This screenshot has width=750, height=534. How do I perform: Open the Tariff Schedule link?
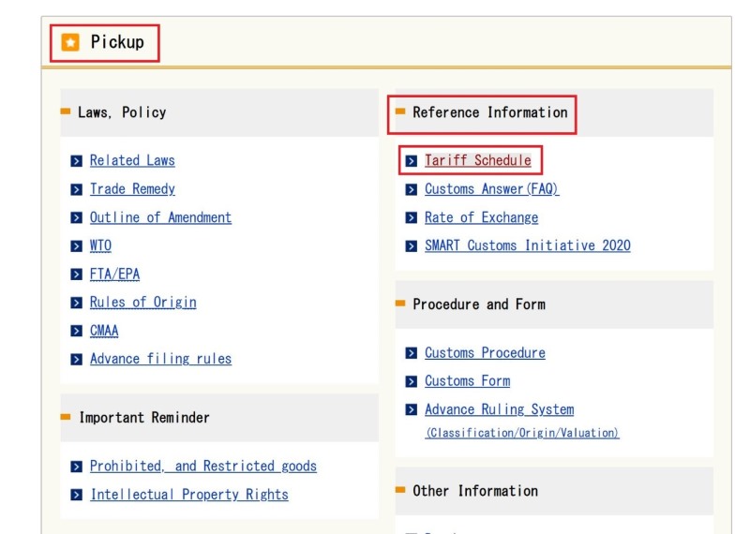477,161
